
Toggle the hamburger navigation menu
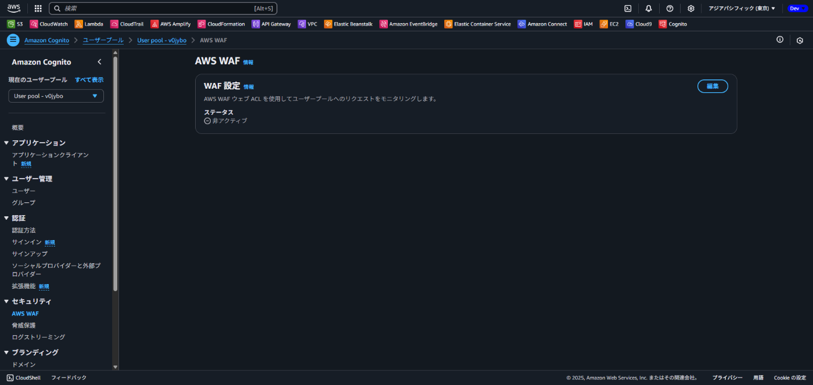[x=13, y=40]
